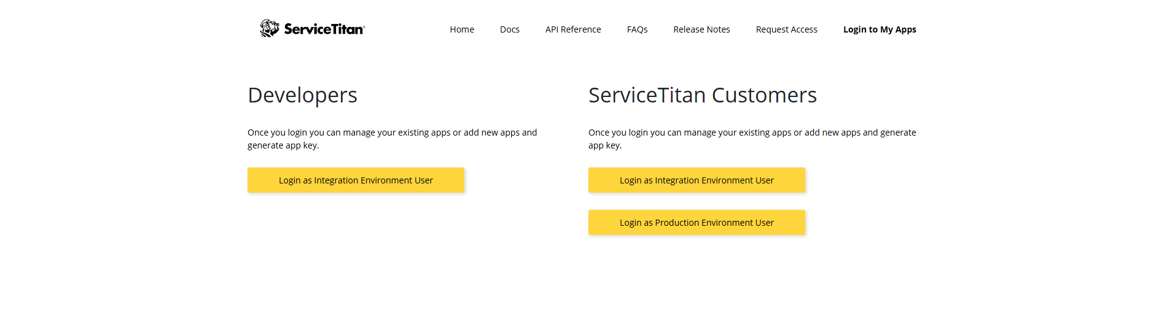Screen dimensions: 1175x327
Task: Click the "generate app key." text under Developers
Action: pos(283,145)
